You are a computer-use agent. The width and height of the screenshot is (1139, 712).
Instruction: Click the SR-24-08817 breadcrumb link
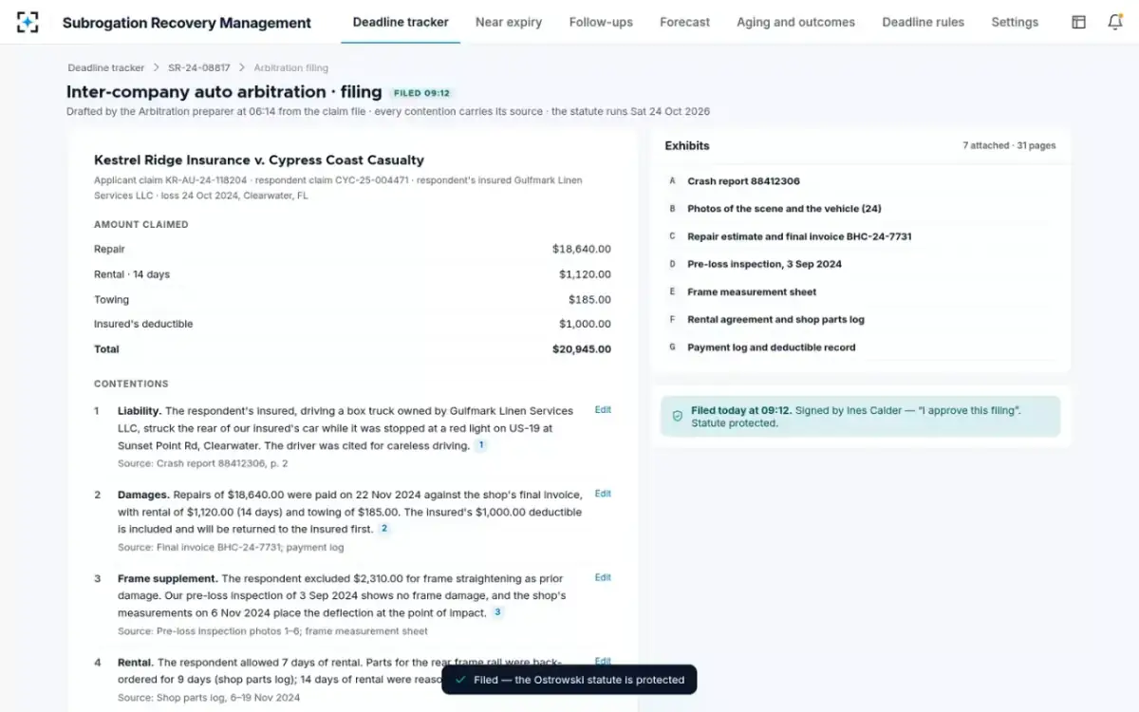pyautogui.click(x=198, y=68)
